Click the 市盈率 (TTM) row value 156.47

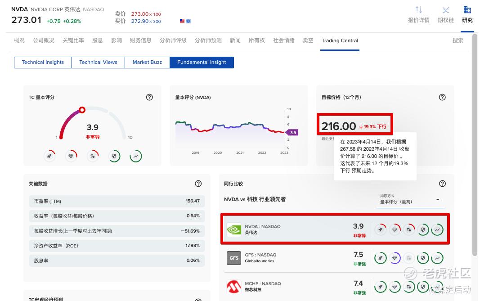[x=193, y=201]
